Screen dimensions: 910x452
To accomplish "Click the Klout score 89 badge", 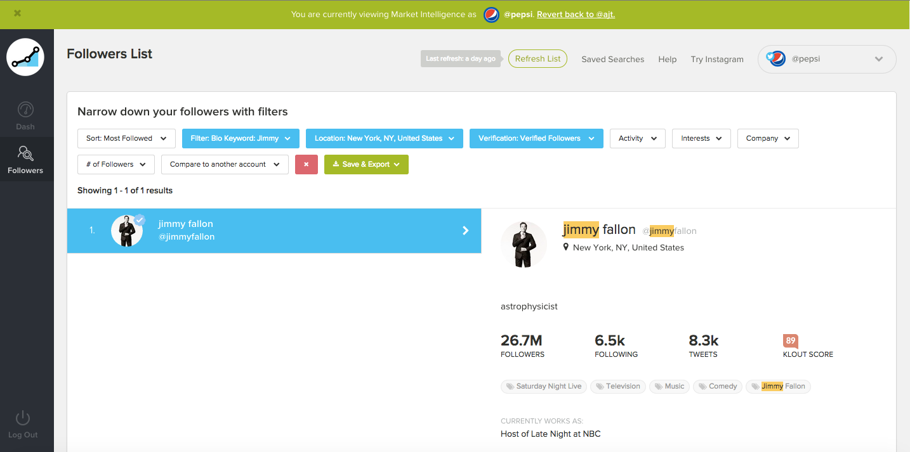I will (790, 341).
